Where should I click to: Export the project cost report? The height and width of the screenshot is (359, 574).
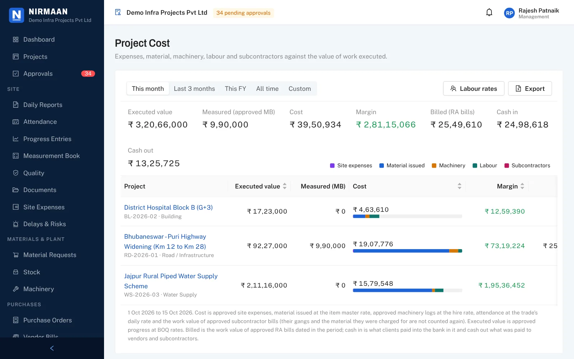tap(530, 89)
